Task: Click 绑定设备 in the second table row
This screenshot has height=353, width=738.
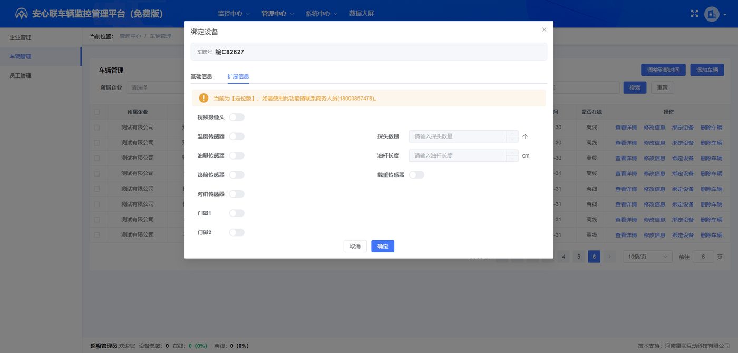Action: point(683,143)
